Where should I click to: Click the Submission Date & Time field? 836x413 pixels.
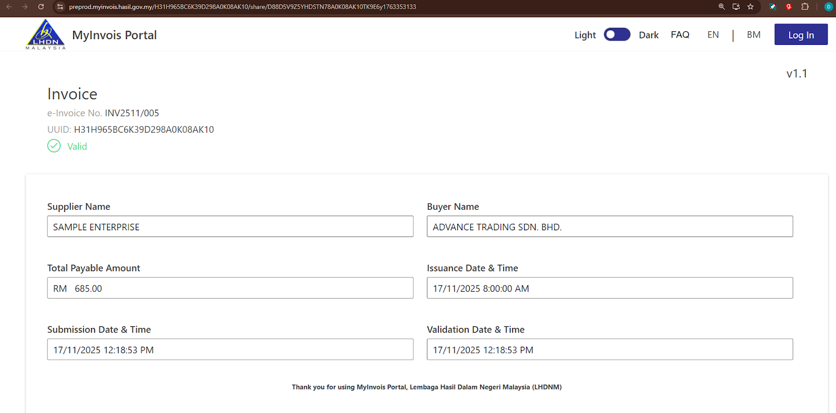click(x=230, y=349)
